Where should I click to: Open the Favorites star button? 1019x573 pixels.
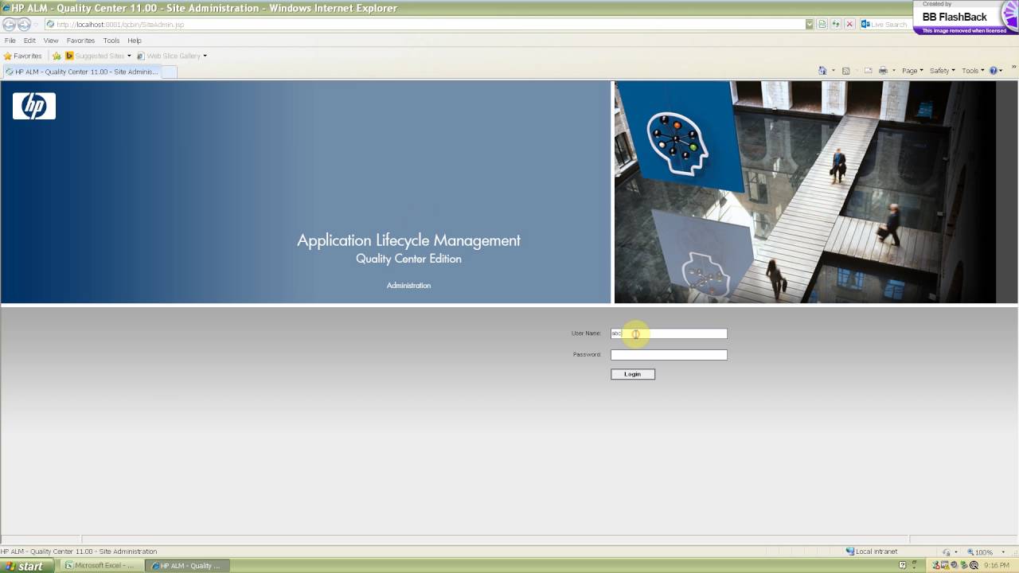click(x=23, y=56)
